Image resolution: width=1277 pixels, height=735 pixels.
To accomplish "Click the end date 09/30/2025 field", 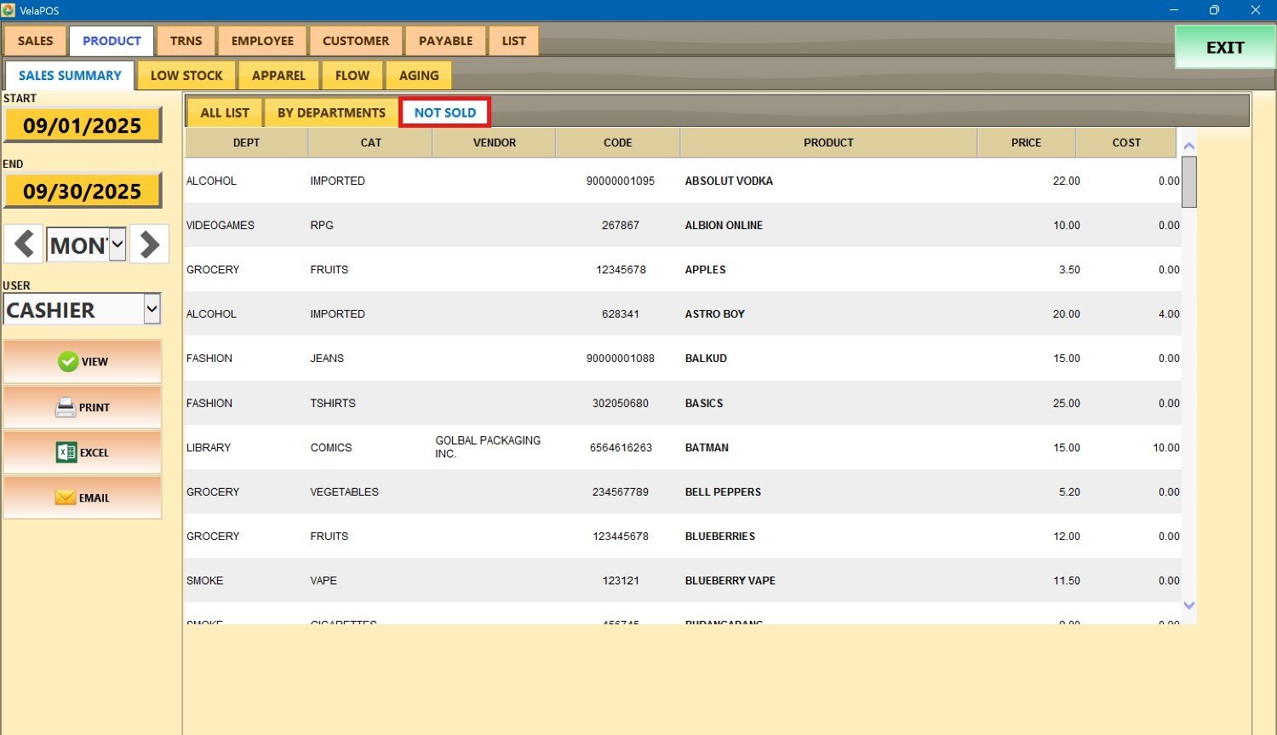I will 83,192.
